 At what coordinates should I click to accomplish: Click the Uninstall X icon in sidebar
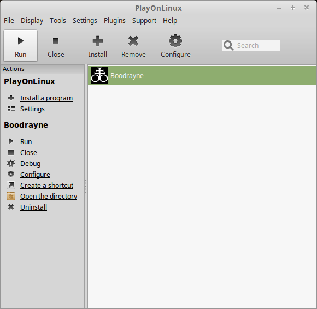pos(11,207)
